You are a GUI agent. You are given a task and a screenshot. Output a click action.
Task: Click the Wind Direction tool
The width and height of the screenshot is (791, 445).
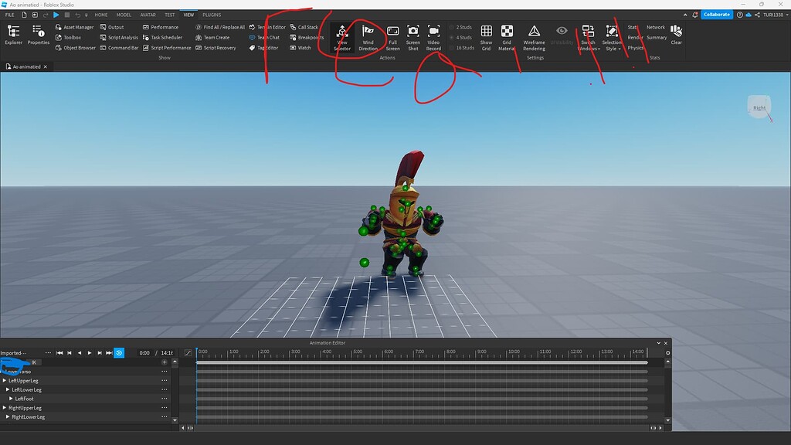pos(368,32)
